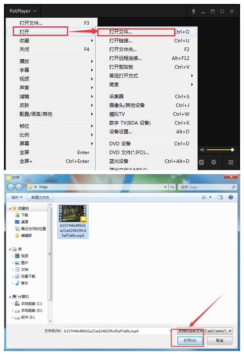Open the PotPlayer title dropdown menu
This screenshot has height=355, width=244.
pos(23,11)
